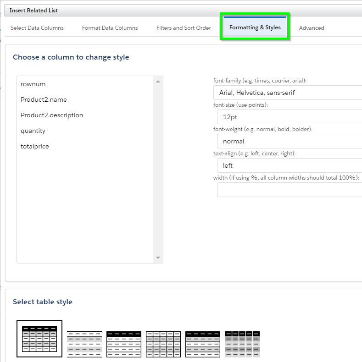362x362 pixels.
Task: Open Filters and Sort Order tab
Action: [x=184, y=28]
